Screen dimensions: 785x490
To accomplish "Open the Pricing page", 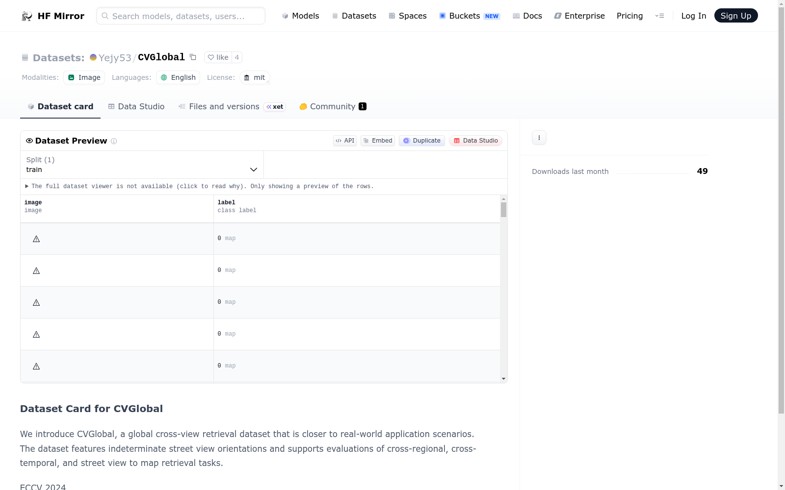I will point(629,16).
